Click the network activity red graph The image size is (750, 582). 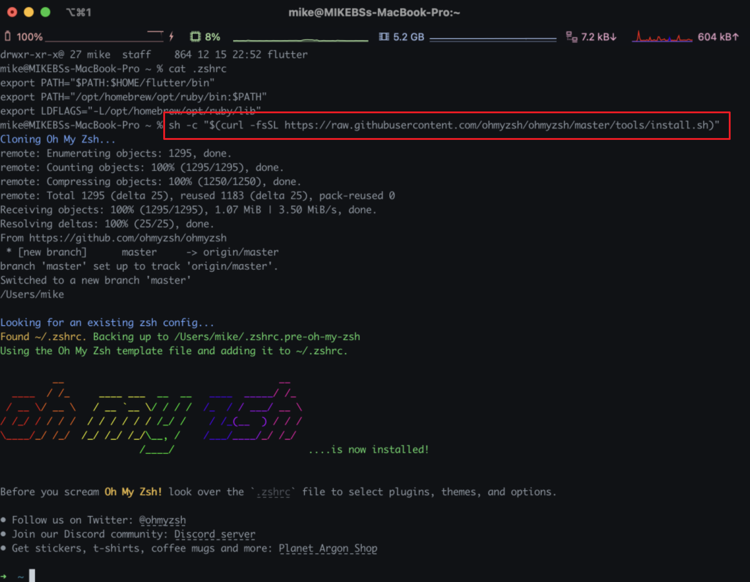point(662,37)
